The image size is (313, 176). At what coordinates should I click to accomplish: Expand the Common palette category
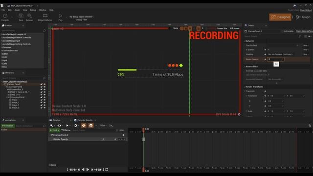click(x=1, y=47)
